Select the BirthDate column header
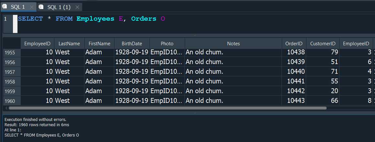This screenshot has height=142, width=375. point(132,43)
